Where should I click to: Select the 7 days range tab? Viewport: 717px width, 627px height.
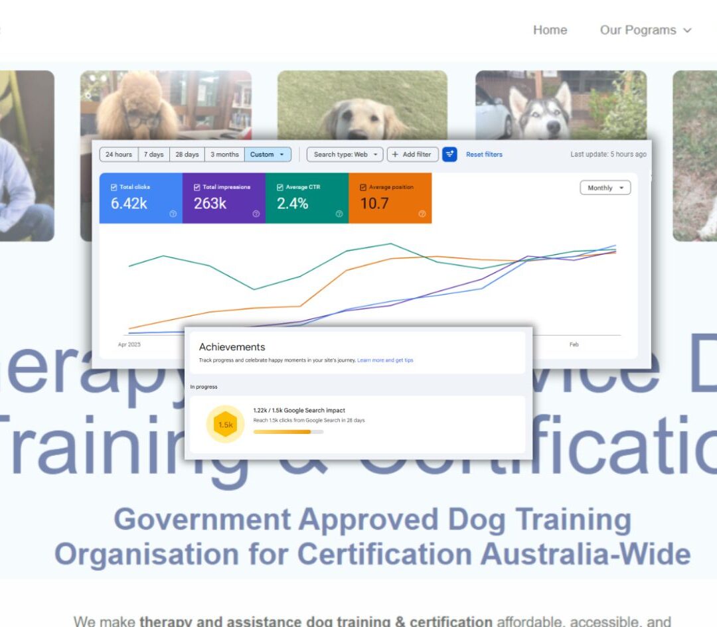point(153,155)
